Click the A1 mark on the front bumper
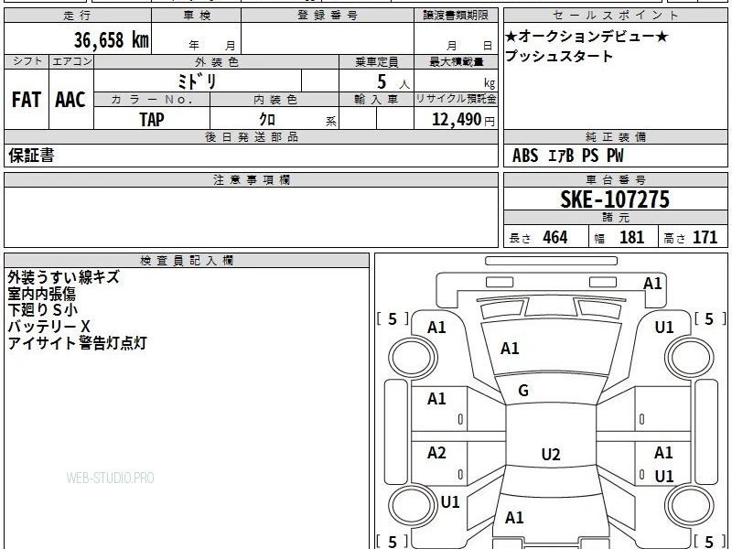The width and height of the screenshot is (732, 549). coord(652,284)
